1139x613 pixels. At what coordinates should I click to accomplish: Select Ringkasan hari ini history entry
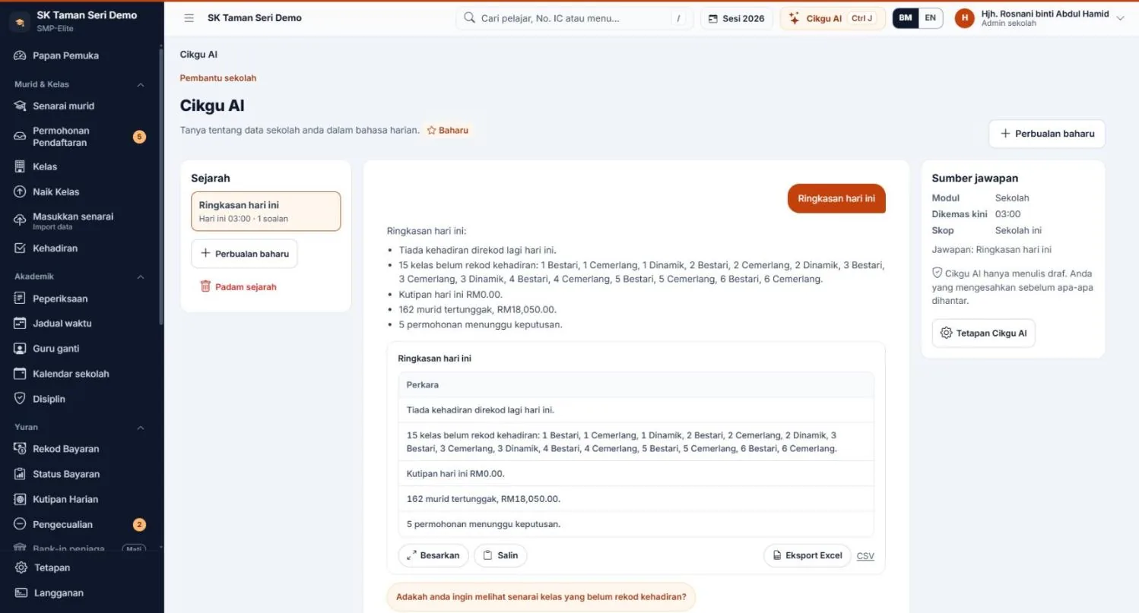click(265, 211)
